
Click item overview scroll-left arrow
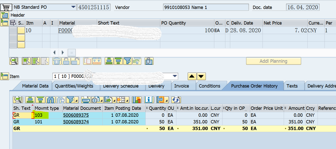tap(55, 52)
